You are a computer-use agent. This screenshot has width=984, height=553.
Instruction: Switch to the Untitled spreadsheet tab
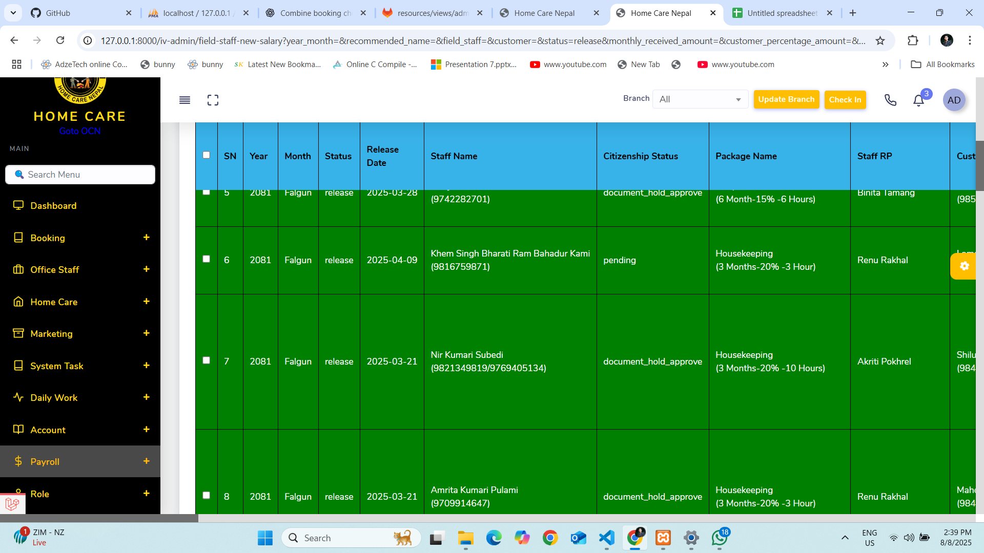pos(782,13)
